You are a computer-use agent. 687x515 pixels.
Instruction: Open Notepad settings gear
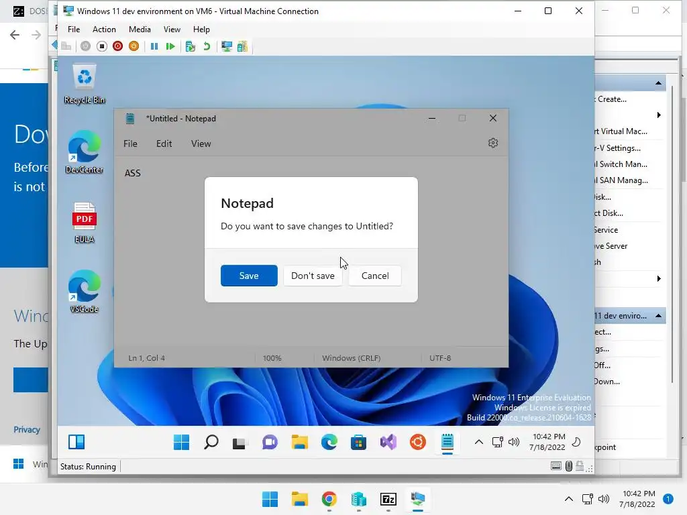pos(493,144)
